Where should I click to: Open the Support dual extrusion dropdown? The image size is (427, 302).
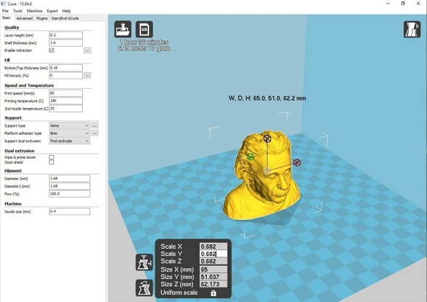(x=69, y=141)
